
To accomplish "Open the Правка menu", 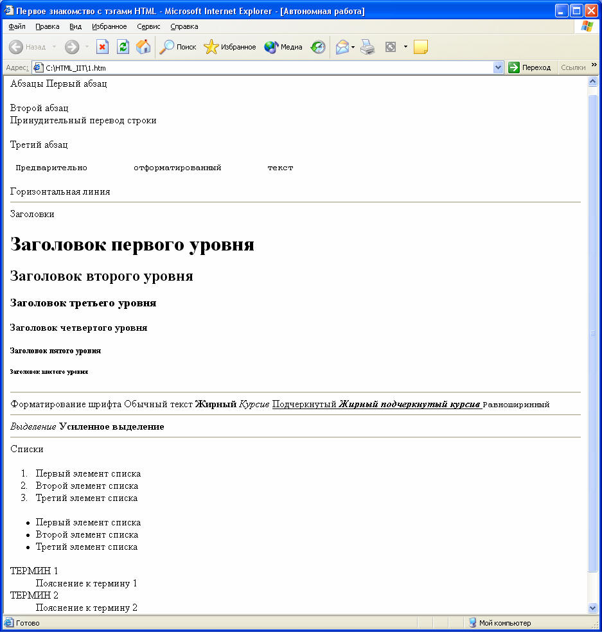I will [47, 26].
